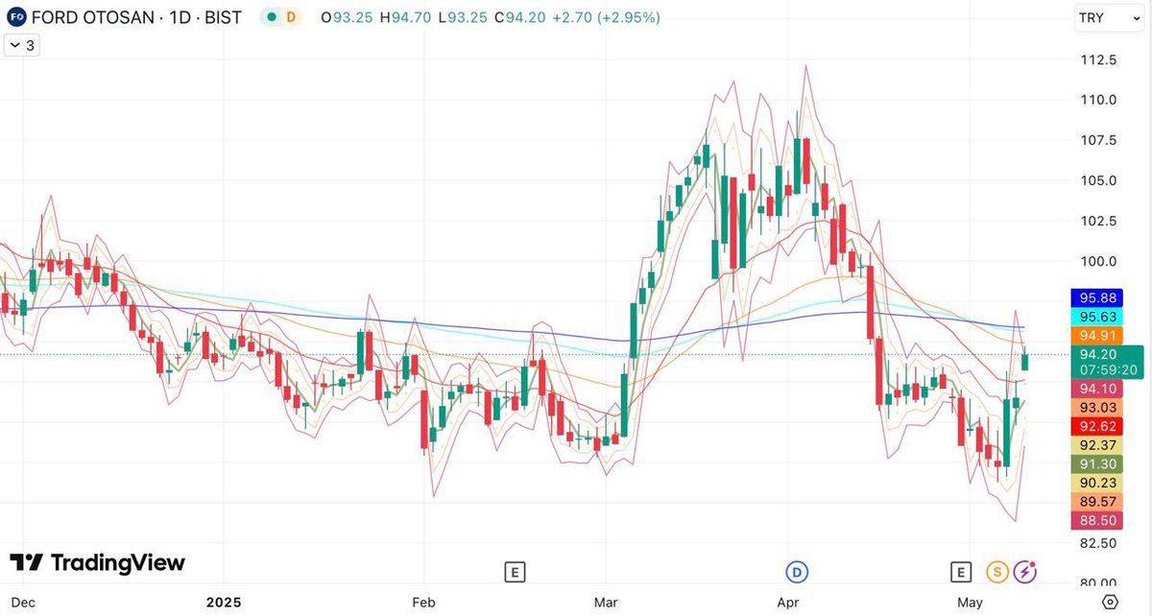Click the TradingView logo link

point(97,563)
